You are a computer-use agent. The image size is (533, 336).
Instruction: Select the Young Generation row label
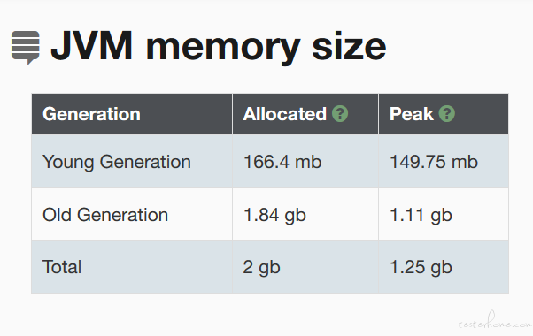pos(117,162)
